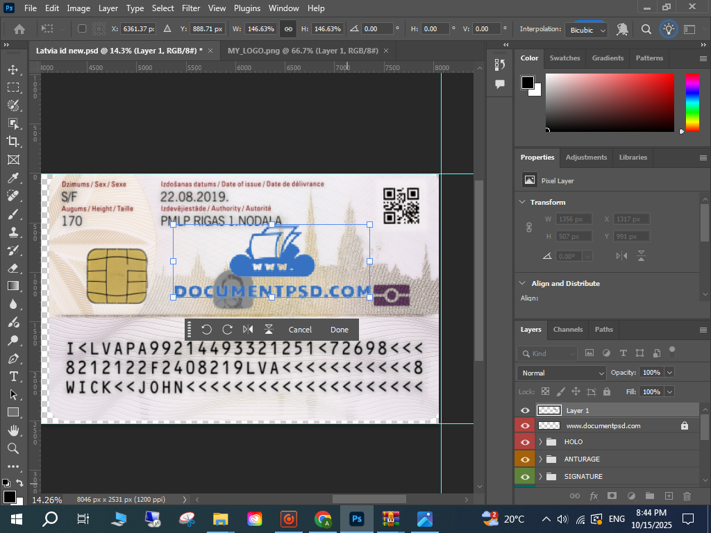711x533 pixels.
Task: Open the Filter menu
Action: coord(191,8)
